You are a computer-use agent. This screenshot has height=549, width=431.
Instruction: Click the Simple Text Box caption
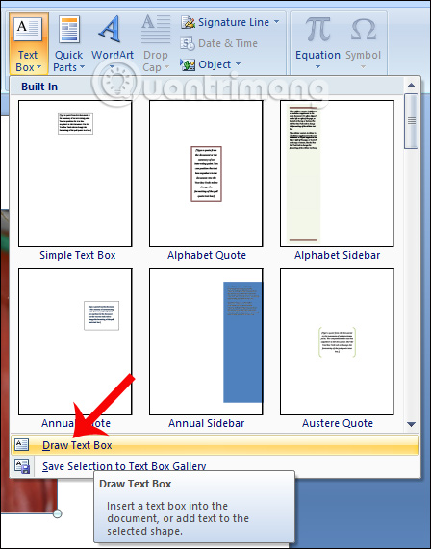[x=77, y=255]
